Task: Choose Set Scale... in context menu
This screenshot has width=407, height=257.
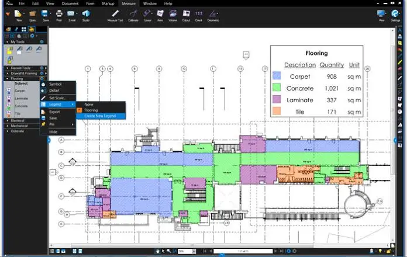Action: (x=58, y=98)
